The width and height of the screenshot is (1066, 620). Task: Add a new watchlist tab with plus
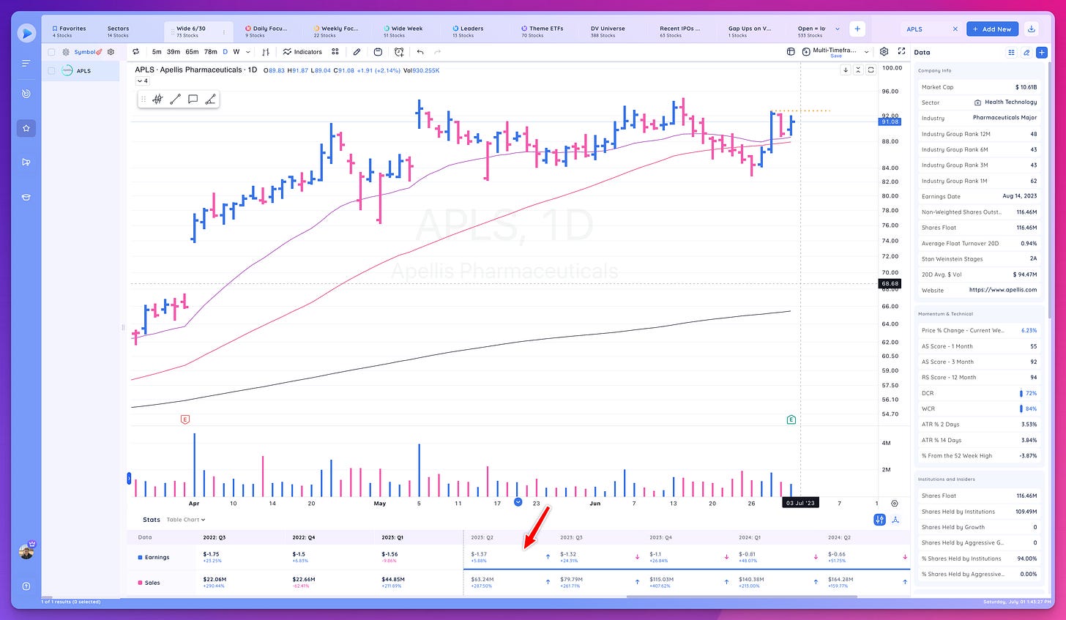pyautogui.click(x=857, y=29)
